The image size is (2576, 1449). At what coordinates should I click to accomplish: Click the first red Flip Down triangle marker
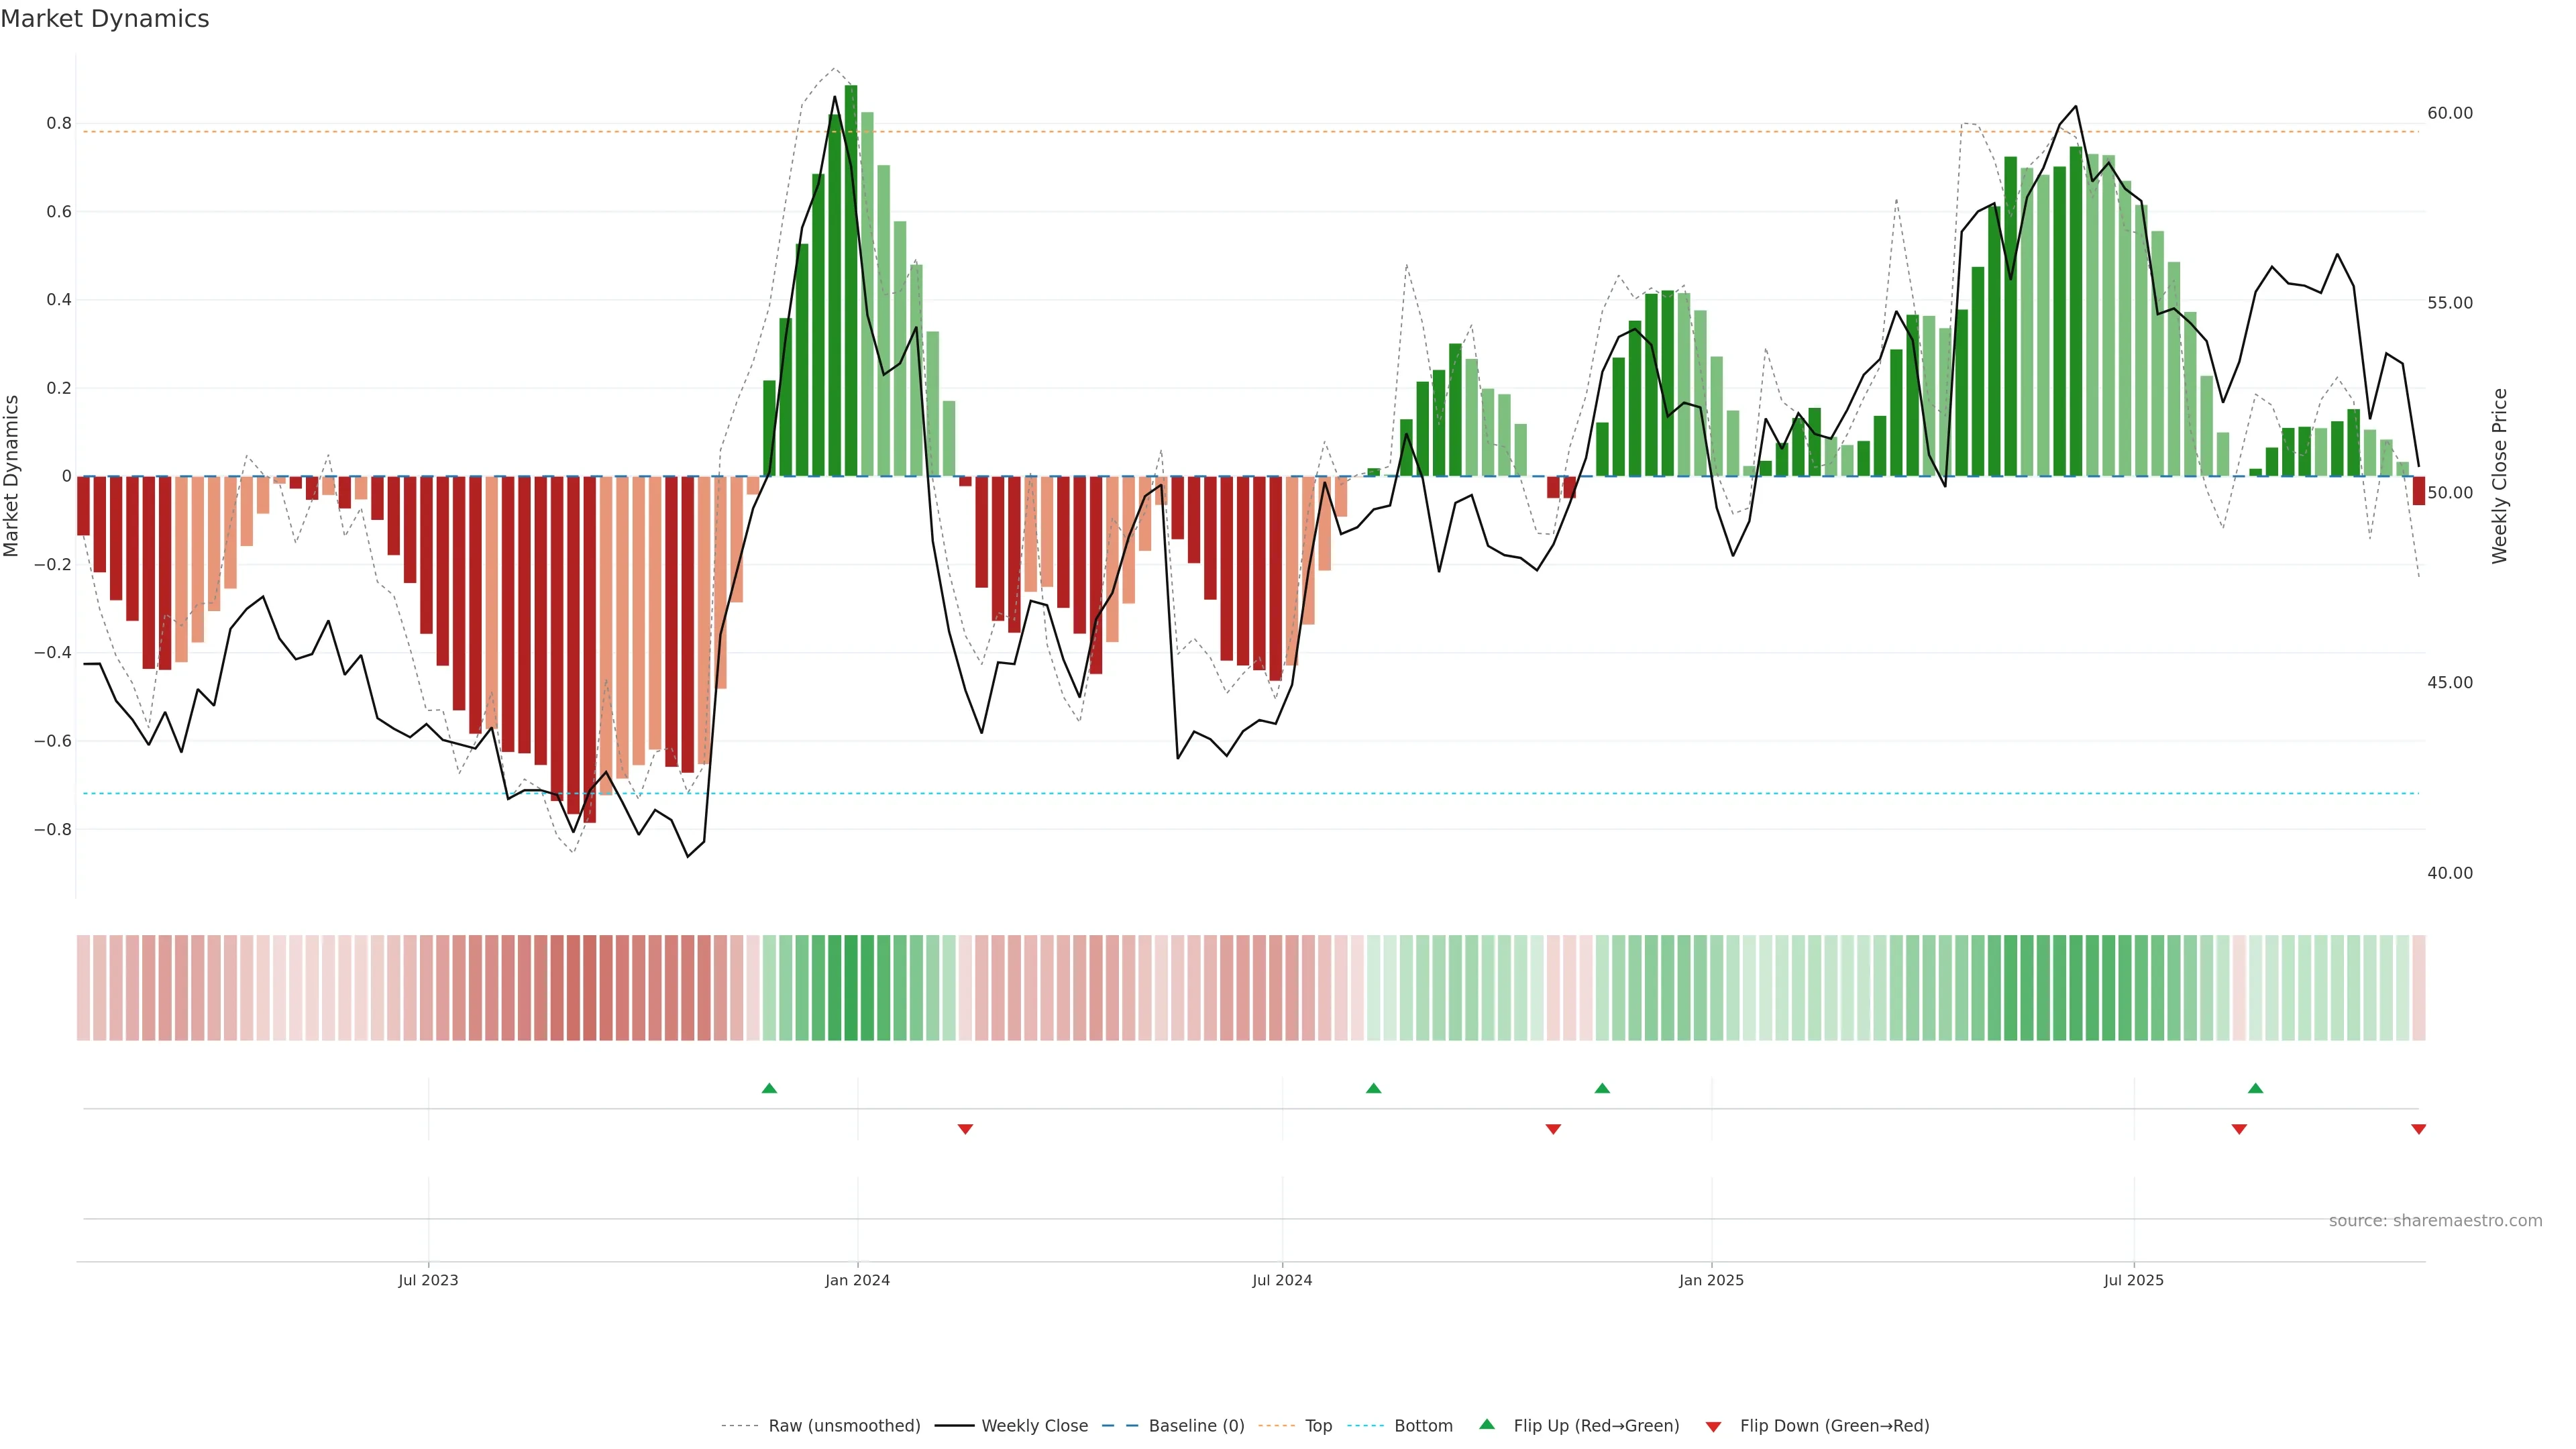tap(965, 1129)
